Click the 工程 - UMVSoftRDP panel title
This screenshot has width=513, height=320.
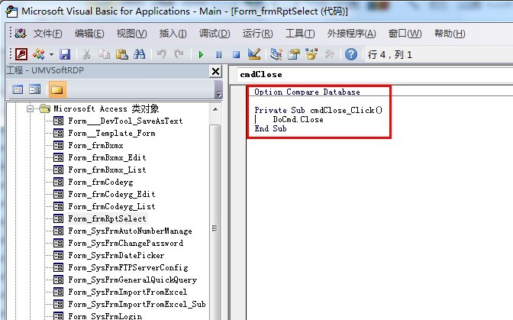45,70
